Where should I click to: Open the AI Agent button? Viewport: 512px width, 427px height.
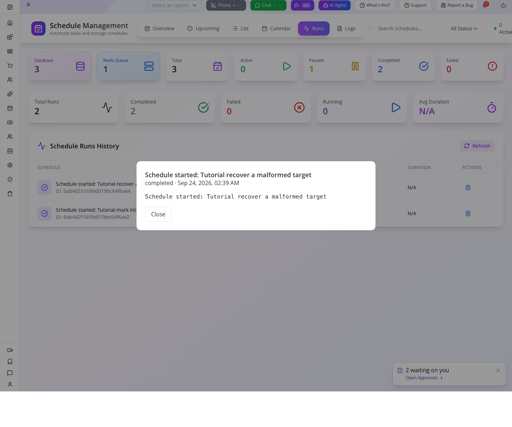335,5
